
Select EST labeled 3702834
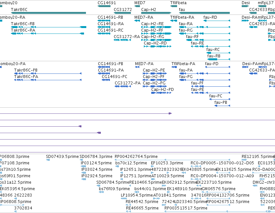click(23, 208)
